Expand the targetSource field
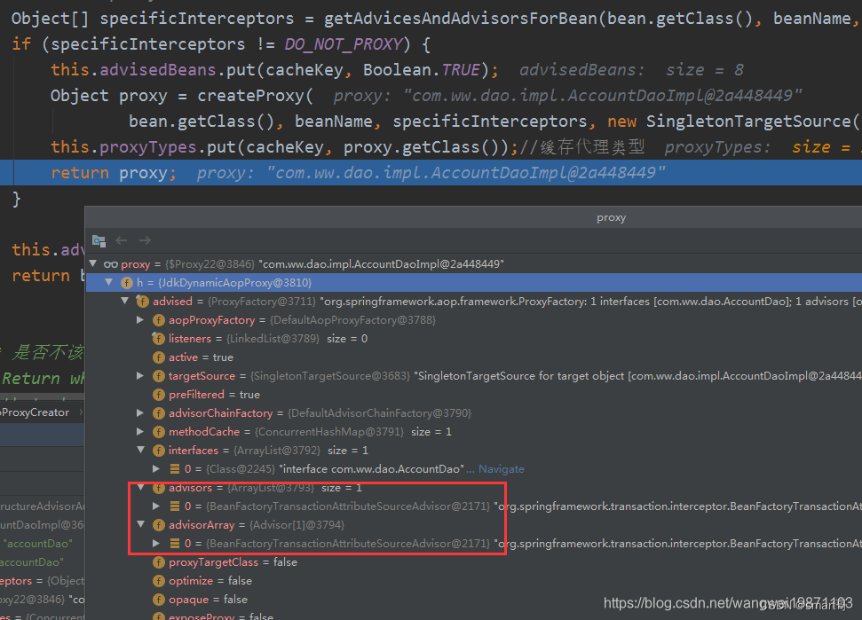 pos(141,375)
